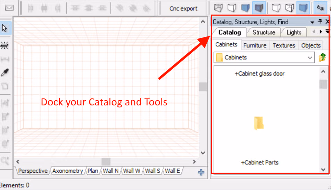Toggle the dark textured cube render icon

[x=259, y=8]
